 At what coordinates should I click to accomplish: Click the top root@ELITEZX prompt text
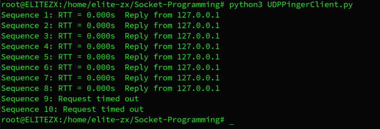(x=113, y=5)
